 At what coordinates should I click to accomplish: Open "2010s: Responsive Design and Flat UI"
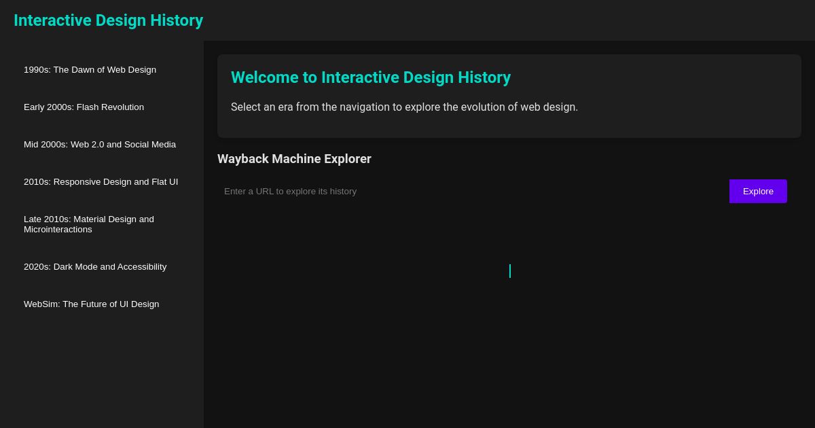(101, 182)
